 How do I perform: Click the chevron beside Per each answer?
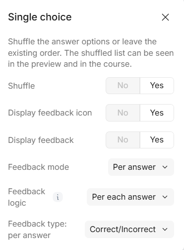[165, 197]
